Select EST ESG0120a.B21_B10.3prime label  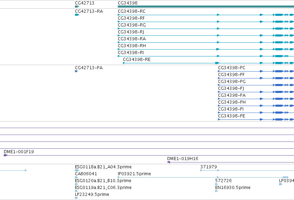coord(103,181)
